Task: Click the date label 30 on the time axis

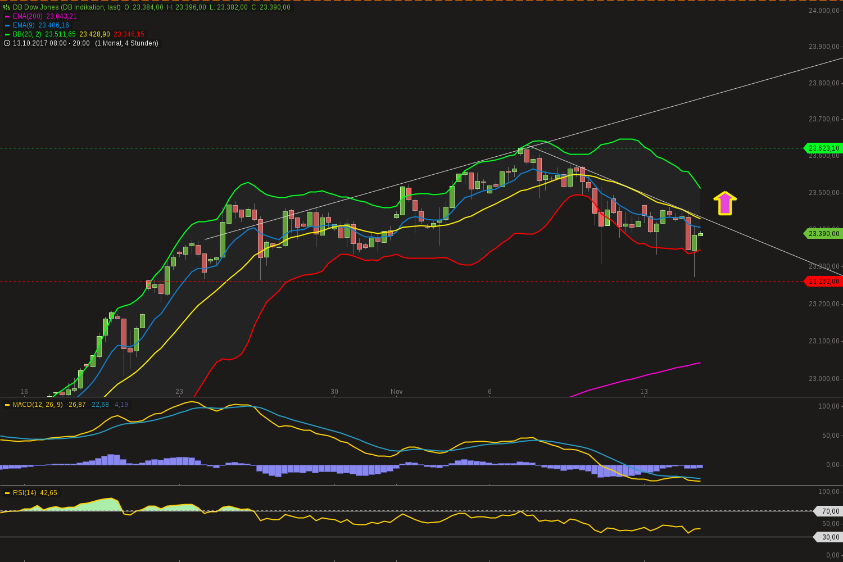Action: [x=334, y=392]
